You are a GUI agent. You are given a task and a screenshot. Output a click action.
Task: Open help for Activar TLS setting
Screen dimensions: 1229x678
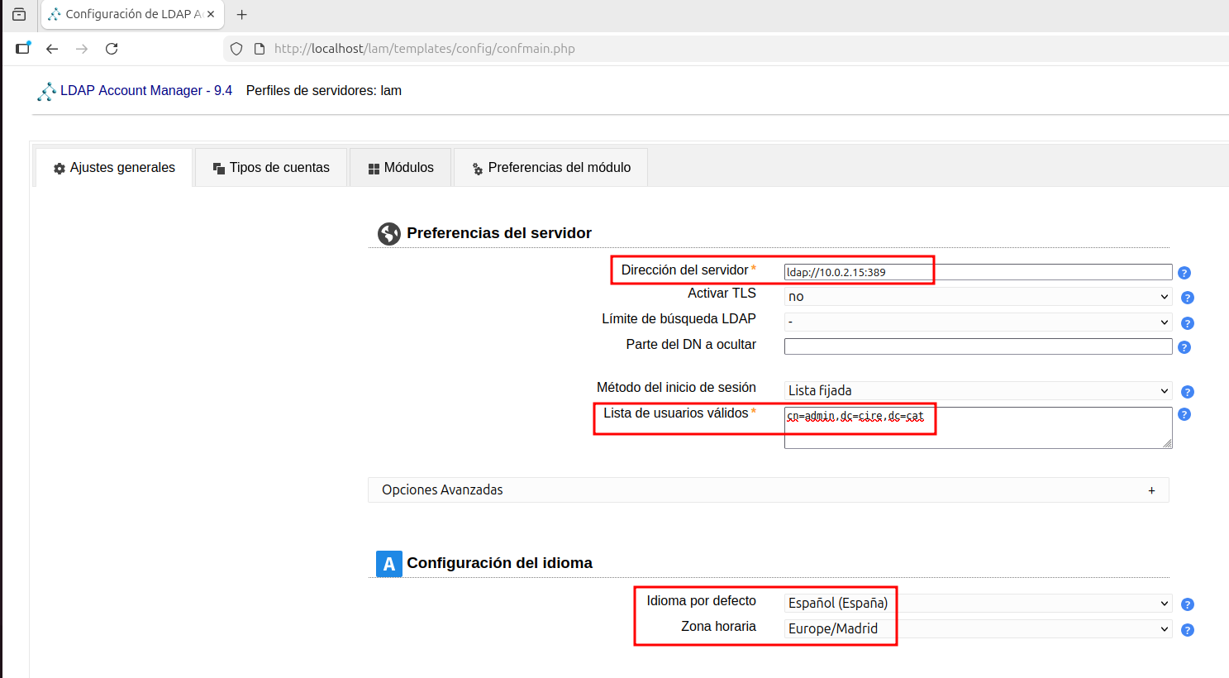coord(1187,297)
